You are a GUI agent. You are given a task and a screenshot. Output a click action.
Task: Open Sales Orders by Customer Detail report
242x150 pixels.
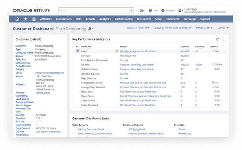coord(95,133)
